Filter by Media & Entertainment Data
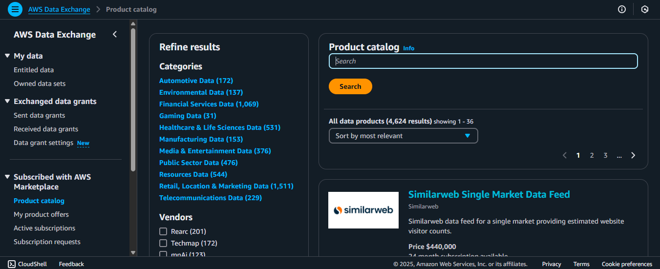This screenshot has height=269, width=660. [x=215, y=151]
